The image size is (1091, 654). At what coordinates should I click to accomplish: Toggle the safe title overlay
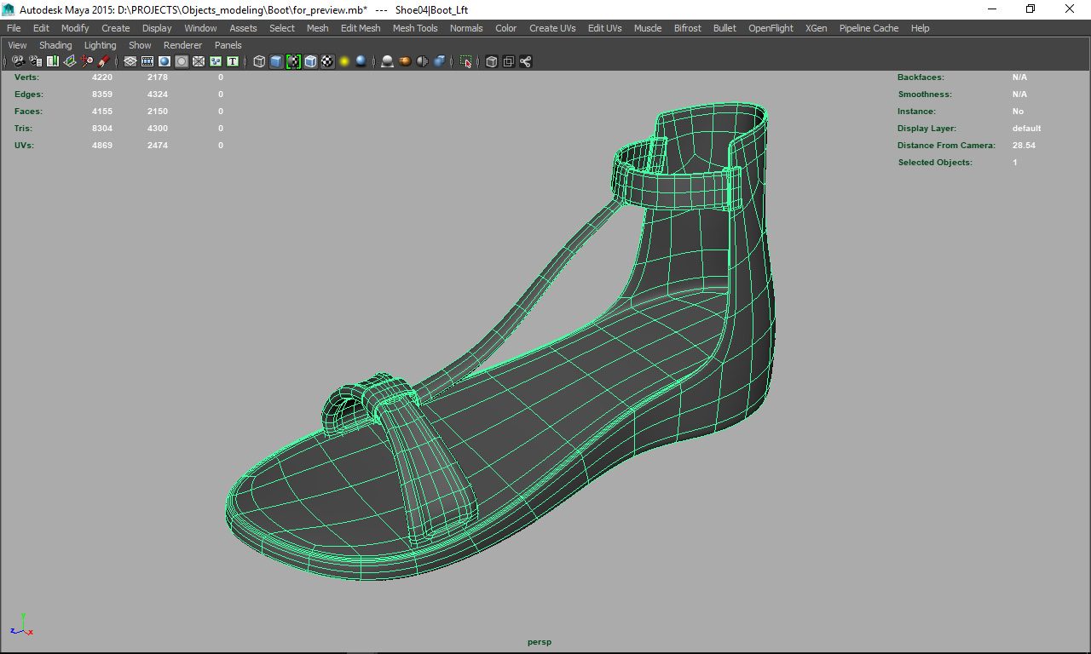232,61
